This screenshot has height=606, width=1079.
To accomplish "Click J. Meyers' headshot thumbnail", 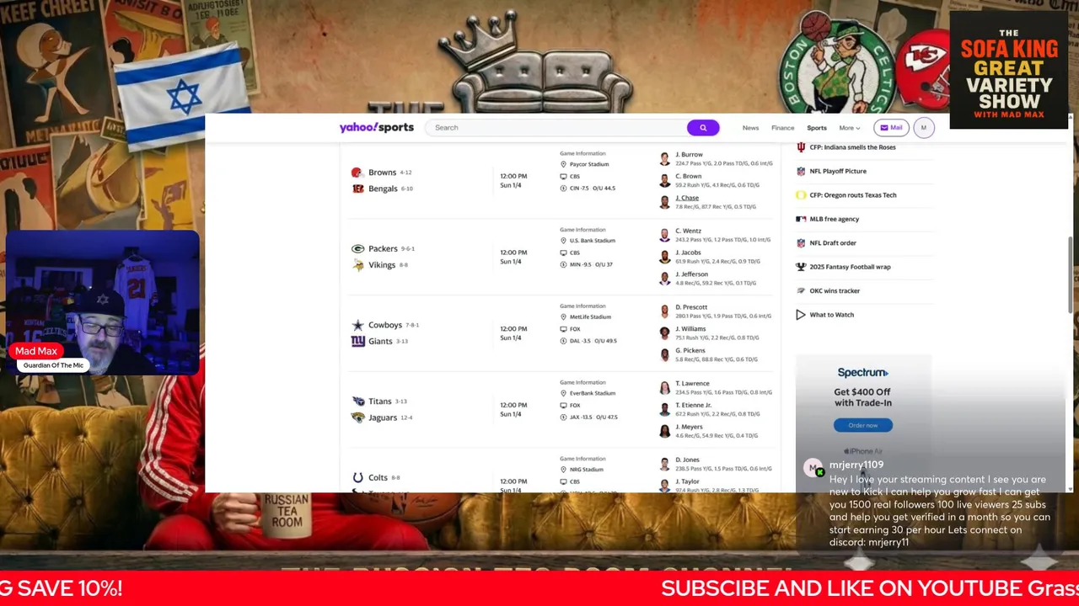I will [x=664, y=430].
